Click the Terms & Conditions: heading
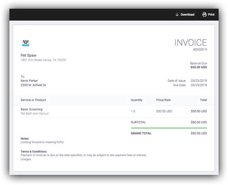 (34, 151)
